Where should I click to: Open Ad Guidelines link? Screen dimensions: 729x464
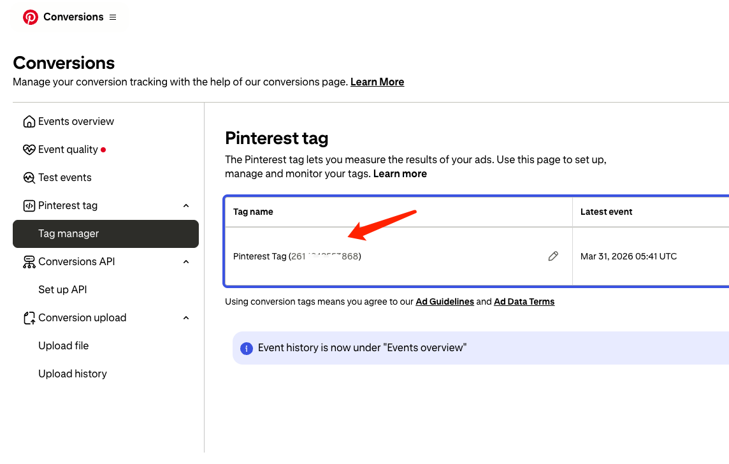[x=444, y=301]
